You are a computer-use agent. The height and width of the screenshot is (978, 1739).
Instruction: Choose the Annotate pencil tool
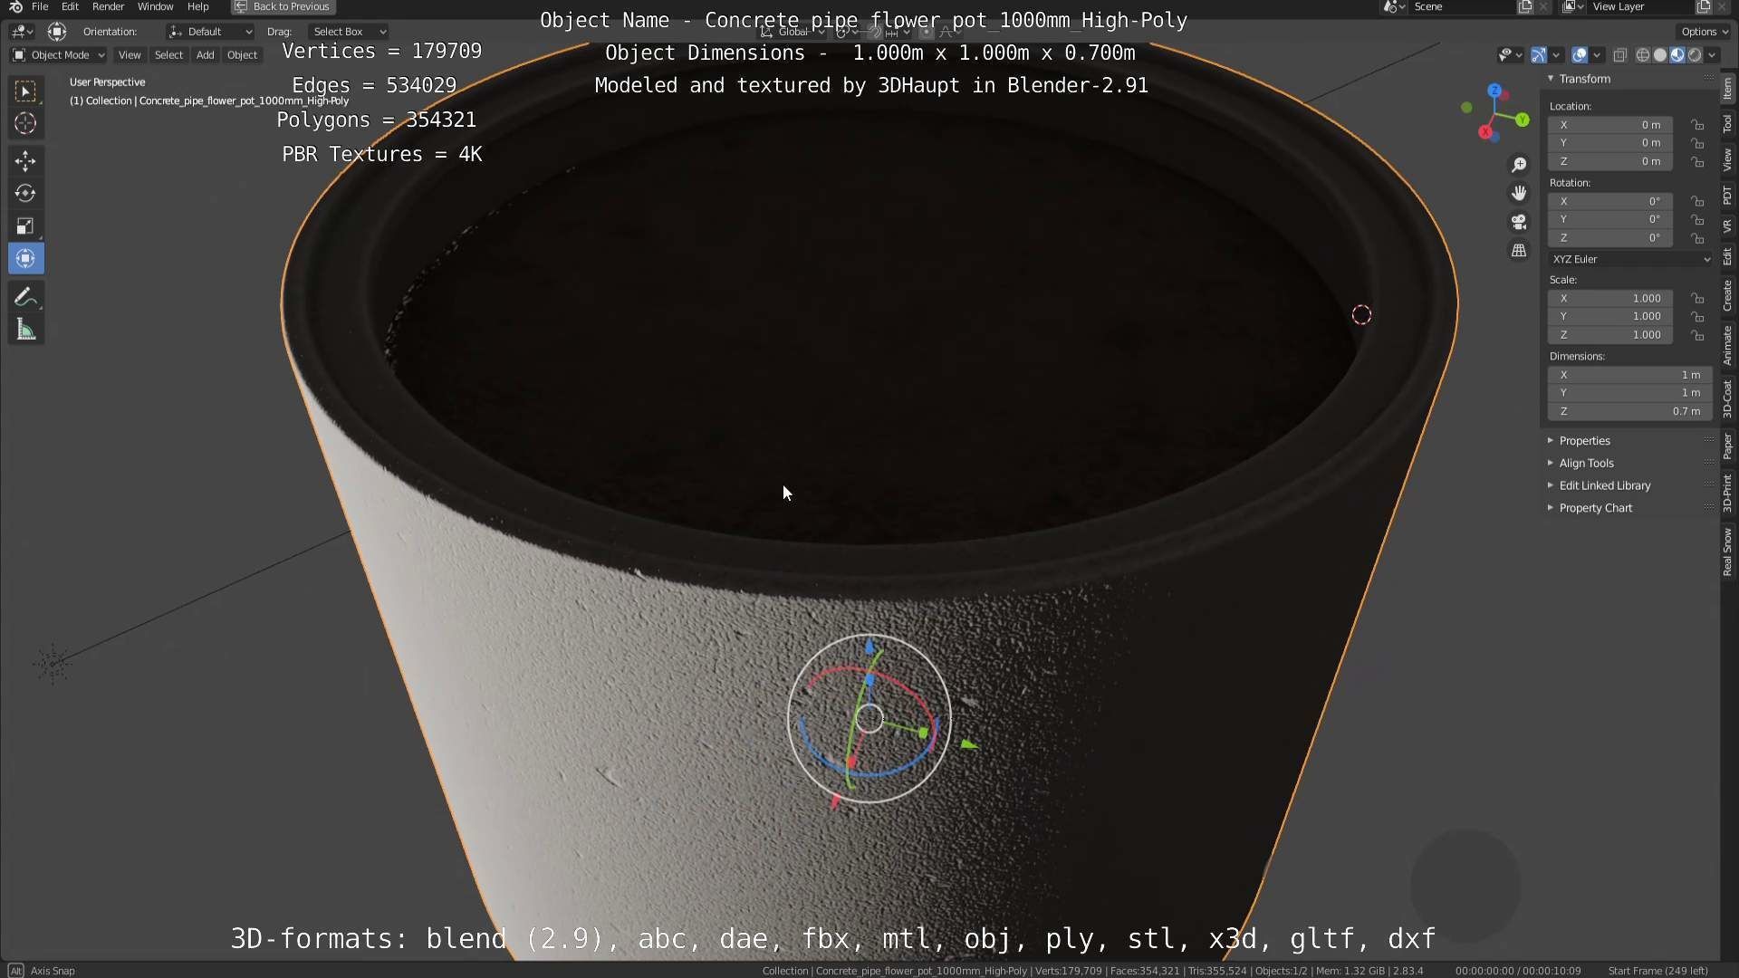click(x=25, y=297)
